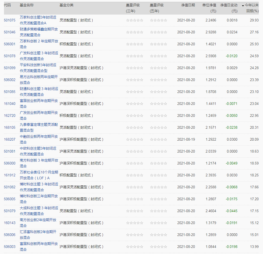This screenshot has width=263, height=254.
Task: Open fund code 160143 link
Action: click(10, 223)
